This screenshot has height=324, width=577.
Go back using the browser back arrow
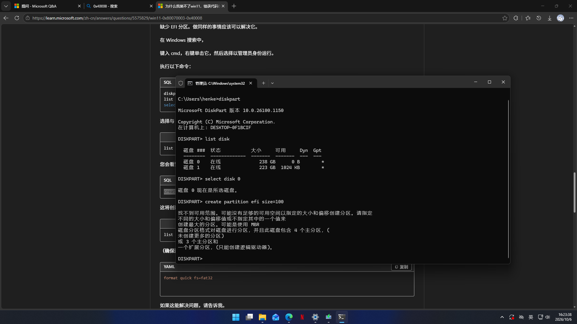6,18
